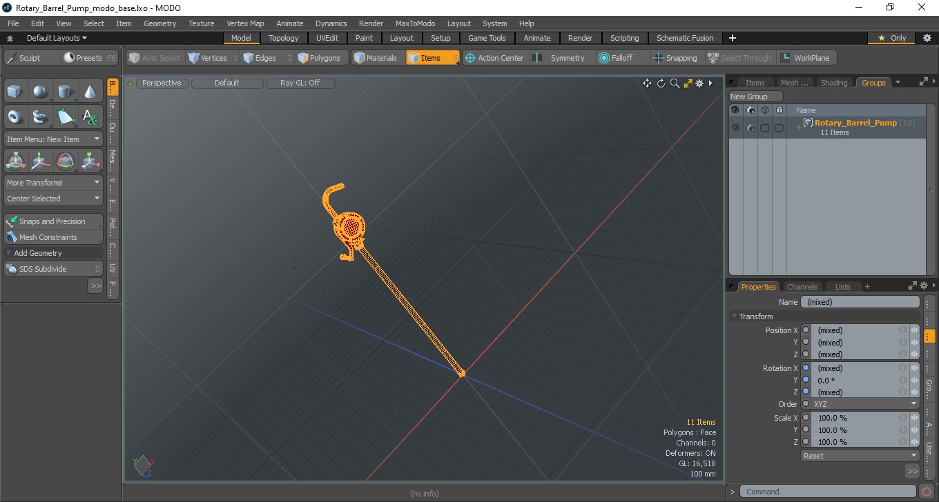The image size is (939, 502).
Task: Add a new layout tab with plus
Action: tap(733, 38)
